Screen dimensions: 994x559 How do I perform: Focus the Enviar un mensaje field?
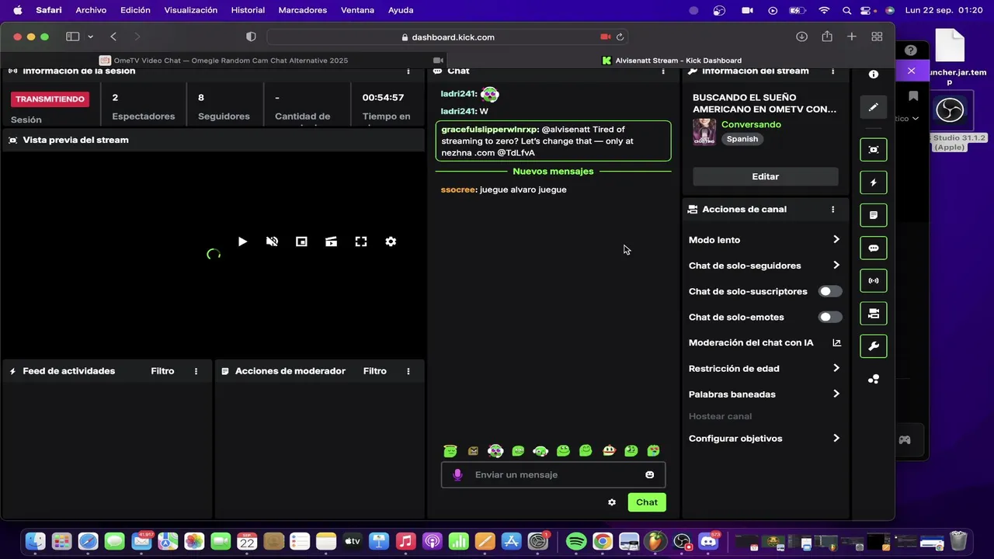coord(553,474)
